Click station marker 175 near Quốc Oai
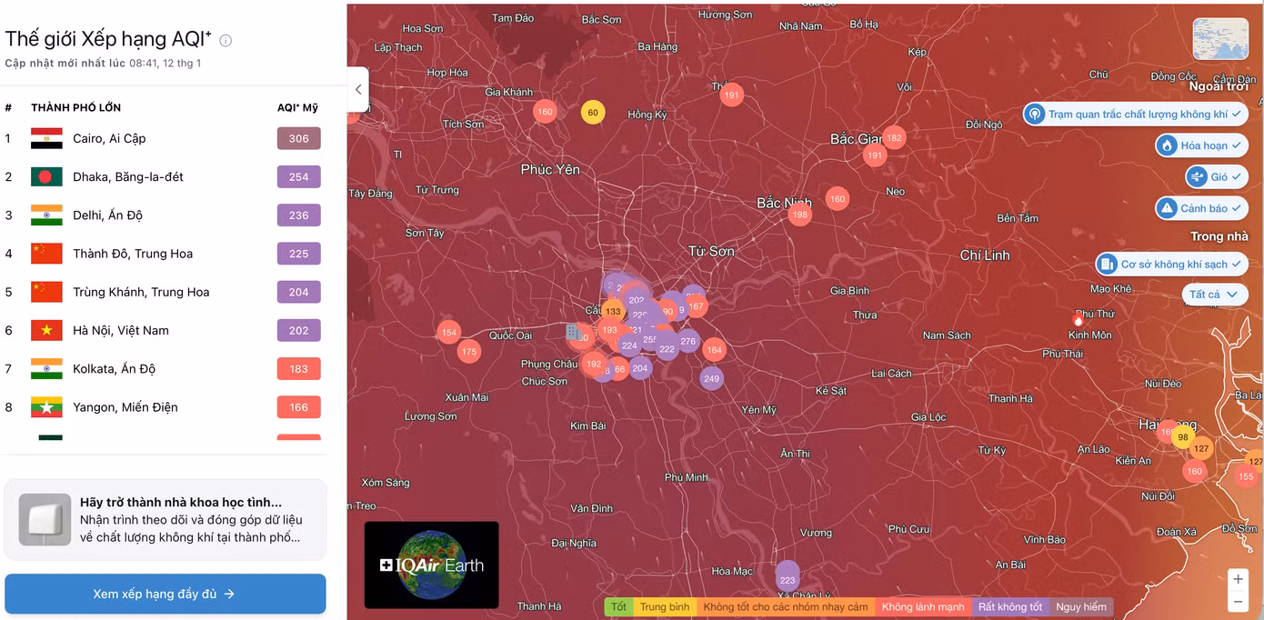The width and height of the screenshot is (1264, 620). click(468, 352)
